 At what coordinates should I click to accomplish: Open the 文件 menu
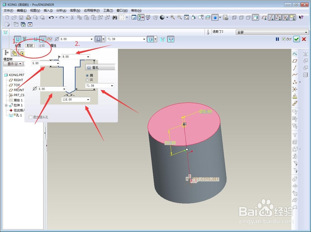8,10
